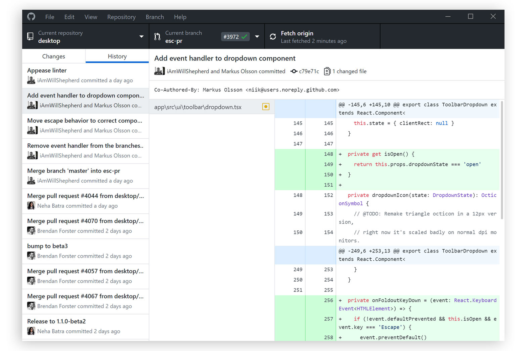
Task: Click the '1 changed file' label
Action: pos(349,71)
